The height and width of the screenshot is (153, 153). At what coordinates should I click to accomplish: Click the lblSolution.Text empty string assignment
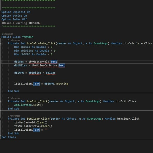click(31, 130)
